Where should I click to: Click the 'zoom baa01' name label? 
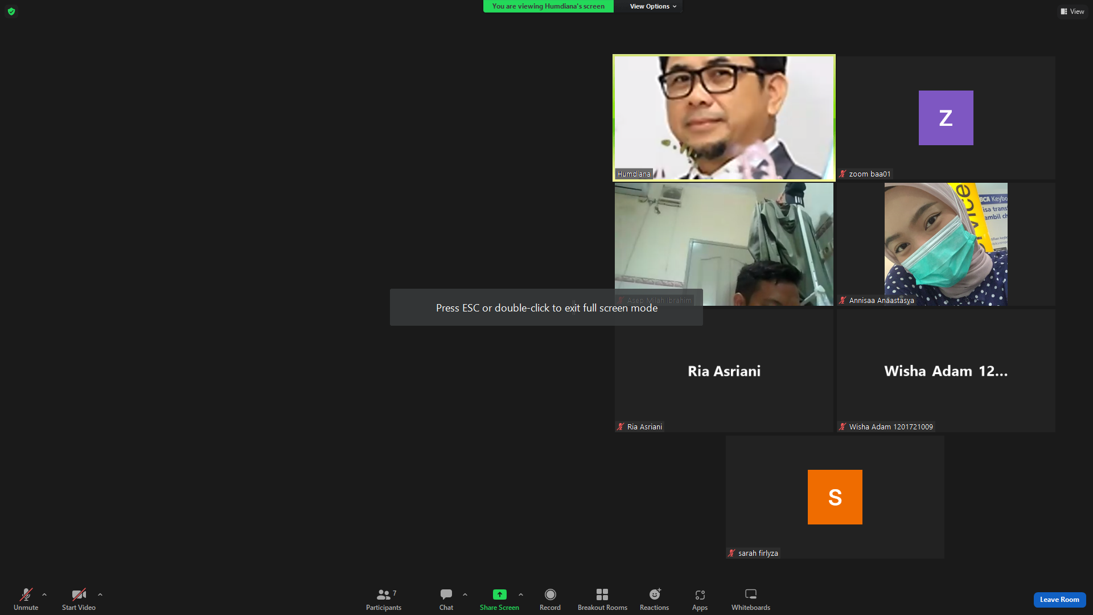point(869,174)
